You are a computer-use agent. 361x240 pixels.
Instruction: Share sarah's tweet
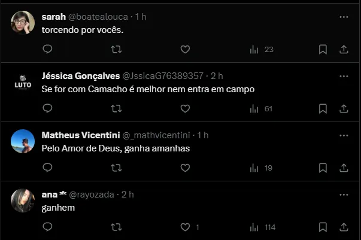[x=344, y=49]
